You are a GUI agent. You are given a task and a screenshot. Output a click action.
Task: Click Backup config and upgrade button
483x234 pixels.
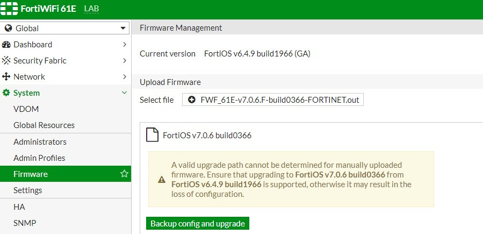tap(198, 224)
